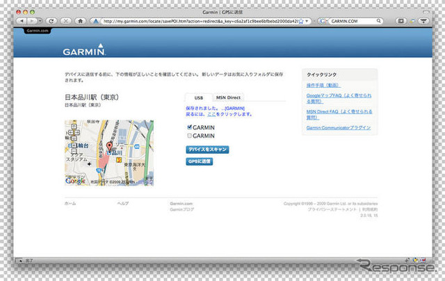Open the address bar history dropdown arrow

coord(307,22)
